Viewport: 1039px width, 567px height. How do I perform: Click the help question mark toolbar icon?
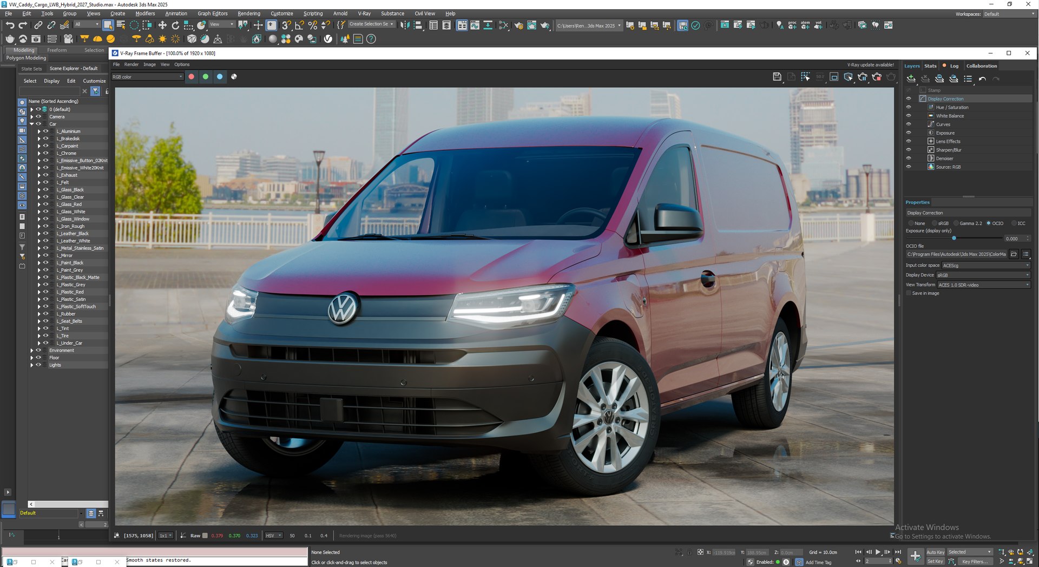371,39
